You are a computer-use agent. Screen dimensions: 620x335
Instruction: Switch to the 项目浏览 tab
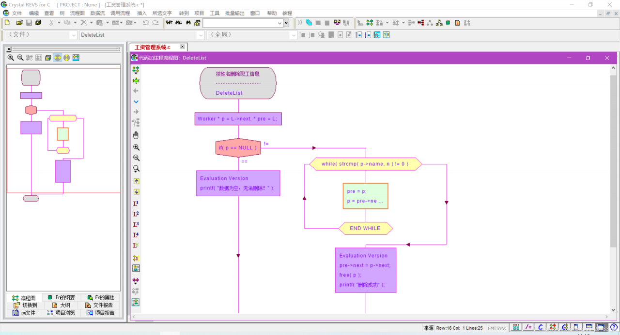(x=62, y=313)
